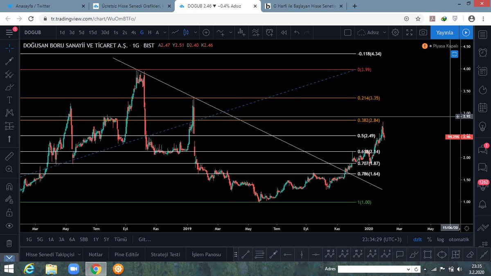
Task: Open indicator templates
Action: coord(256,32)
